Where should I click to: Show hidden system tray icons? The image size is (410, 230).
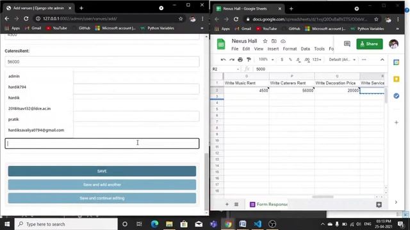click(323, 224)
